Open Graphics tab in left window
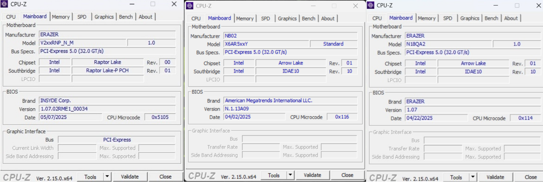 (104, 17)
